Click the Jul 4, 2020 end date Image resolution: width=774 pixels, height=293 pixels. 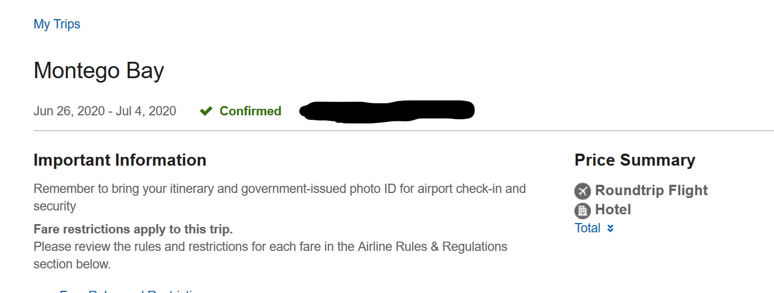click(x=146, y=111)
